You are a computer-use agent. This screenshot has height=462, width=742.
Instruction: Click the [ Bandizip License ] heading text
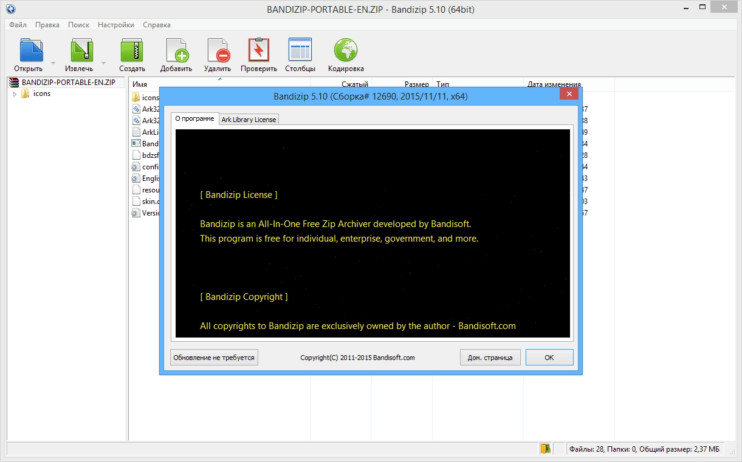pyautogui.click(x=239, y=195)
